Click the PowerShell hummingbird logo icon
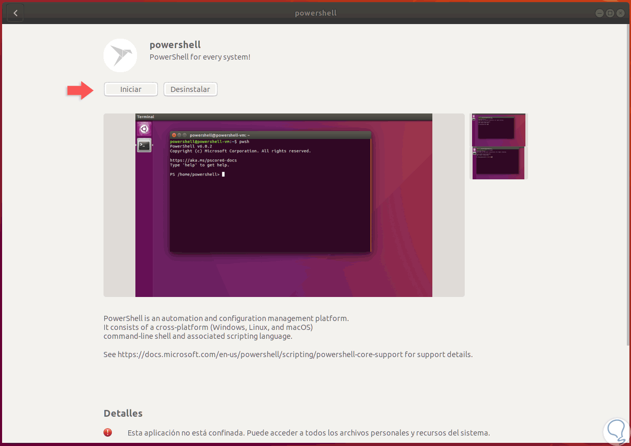Image resolution: width=631 pixels, height=446 pixels. [120, 55]
